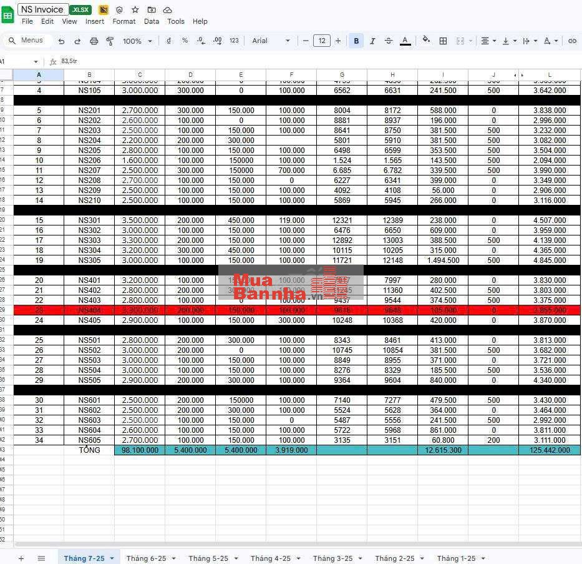Increase font size with plus button
The height and width of the screenshot is (564, 582).
click(338, 41)
